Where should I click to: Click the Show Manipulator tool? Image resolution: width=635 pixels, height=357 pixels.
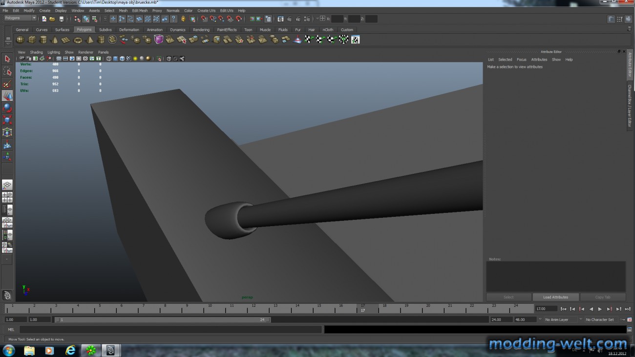pos(7,157)
